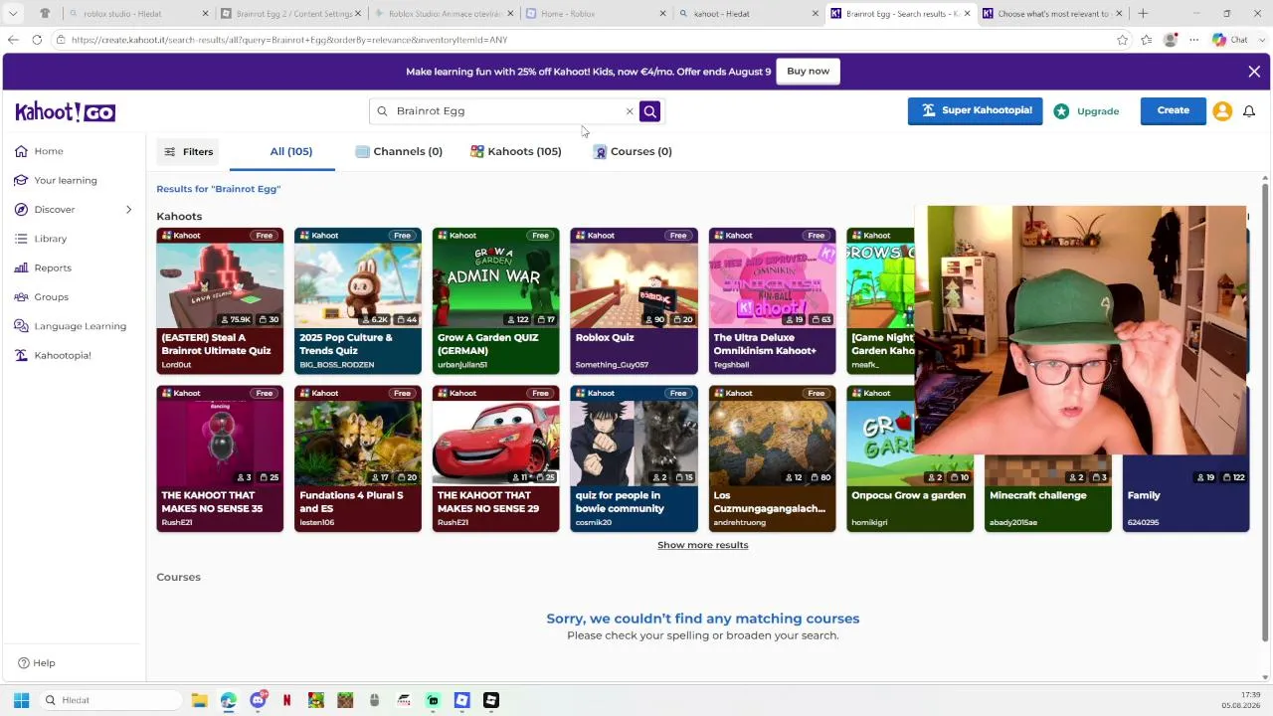1273x716 pixels.
Task: Open the Minecraft challenge kahoot card
Action: (1048, 494)
